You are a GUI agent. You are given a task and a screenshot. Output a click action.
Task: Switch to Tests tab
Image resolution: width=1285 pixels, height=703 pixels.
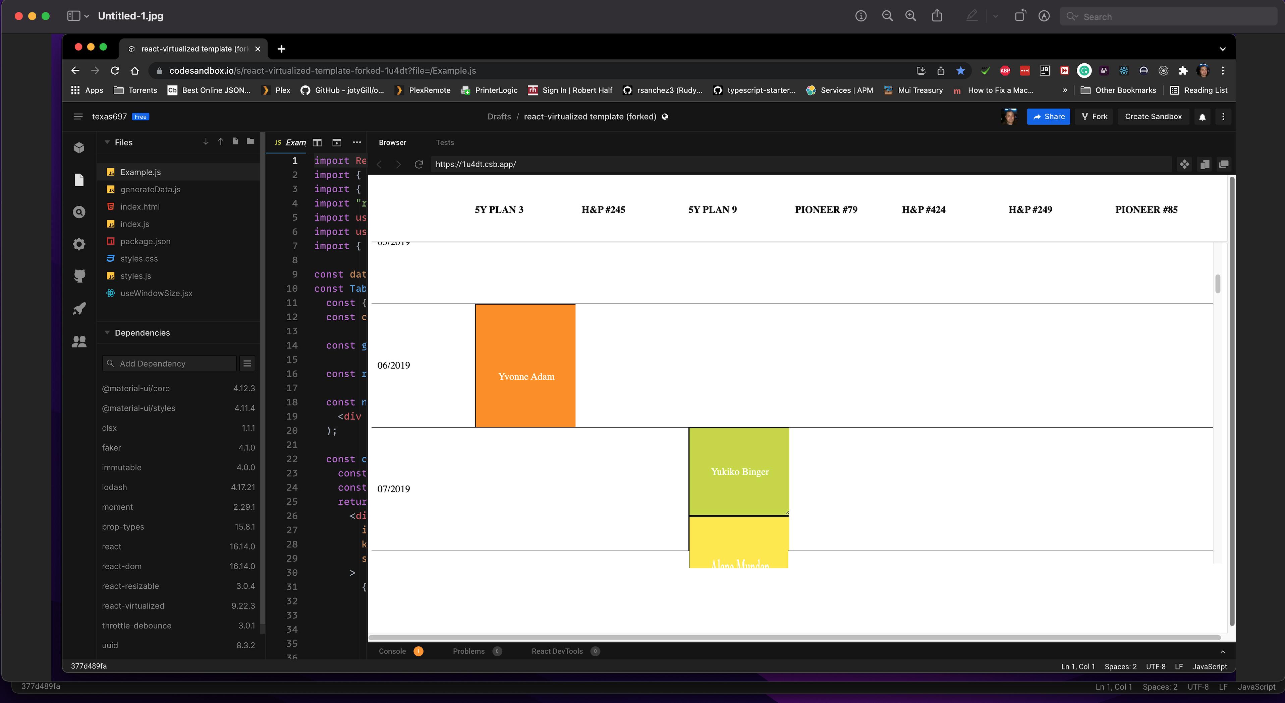tap(444, 143)
